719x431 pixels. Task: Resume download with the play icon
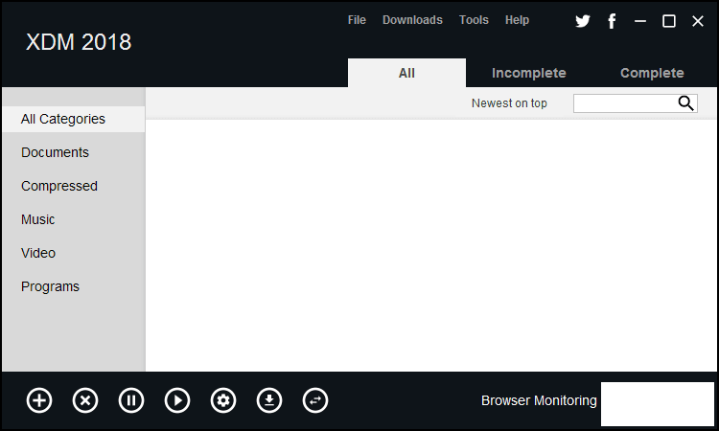[x=177, y=400]
